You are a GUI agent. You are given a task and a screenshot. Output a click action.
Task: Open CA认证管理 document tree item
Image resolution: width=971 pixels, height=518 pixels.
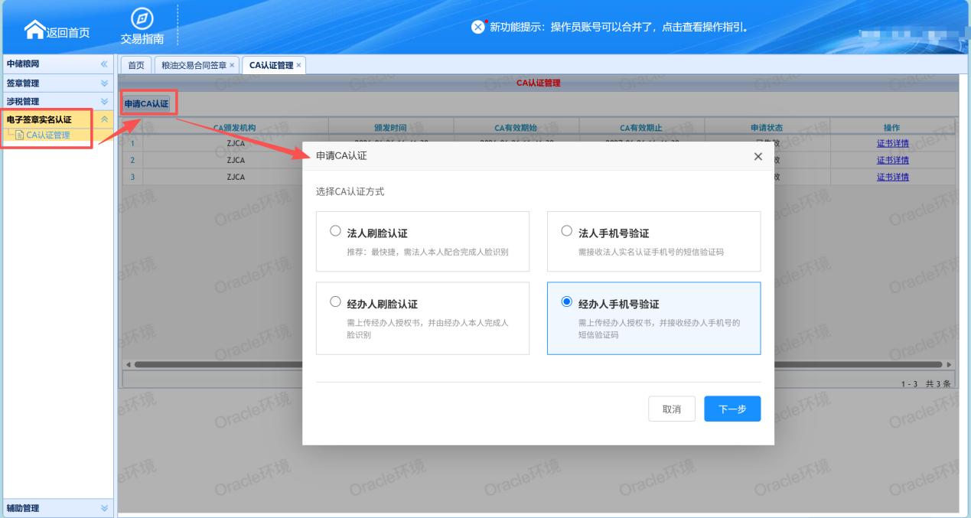coord(47,135)
